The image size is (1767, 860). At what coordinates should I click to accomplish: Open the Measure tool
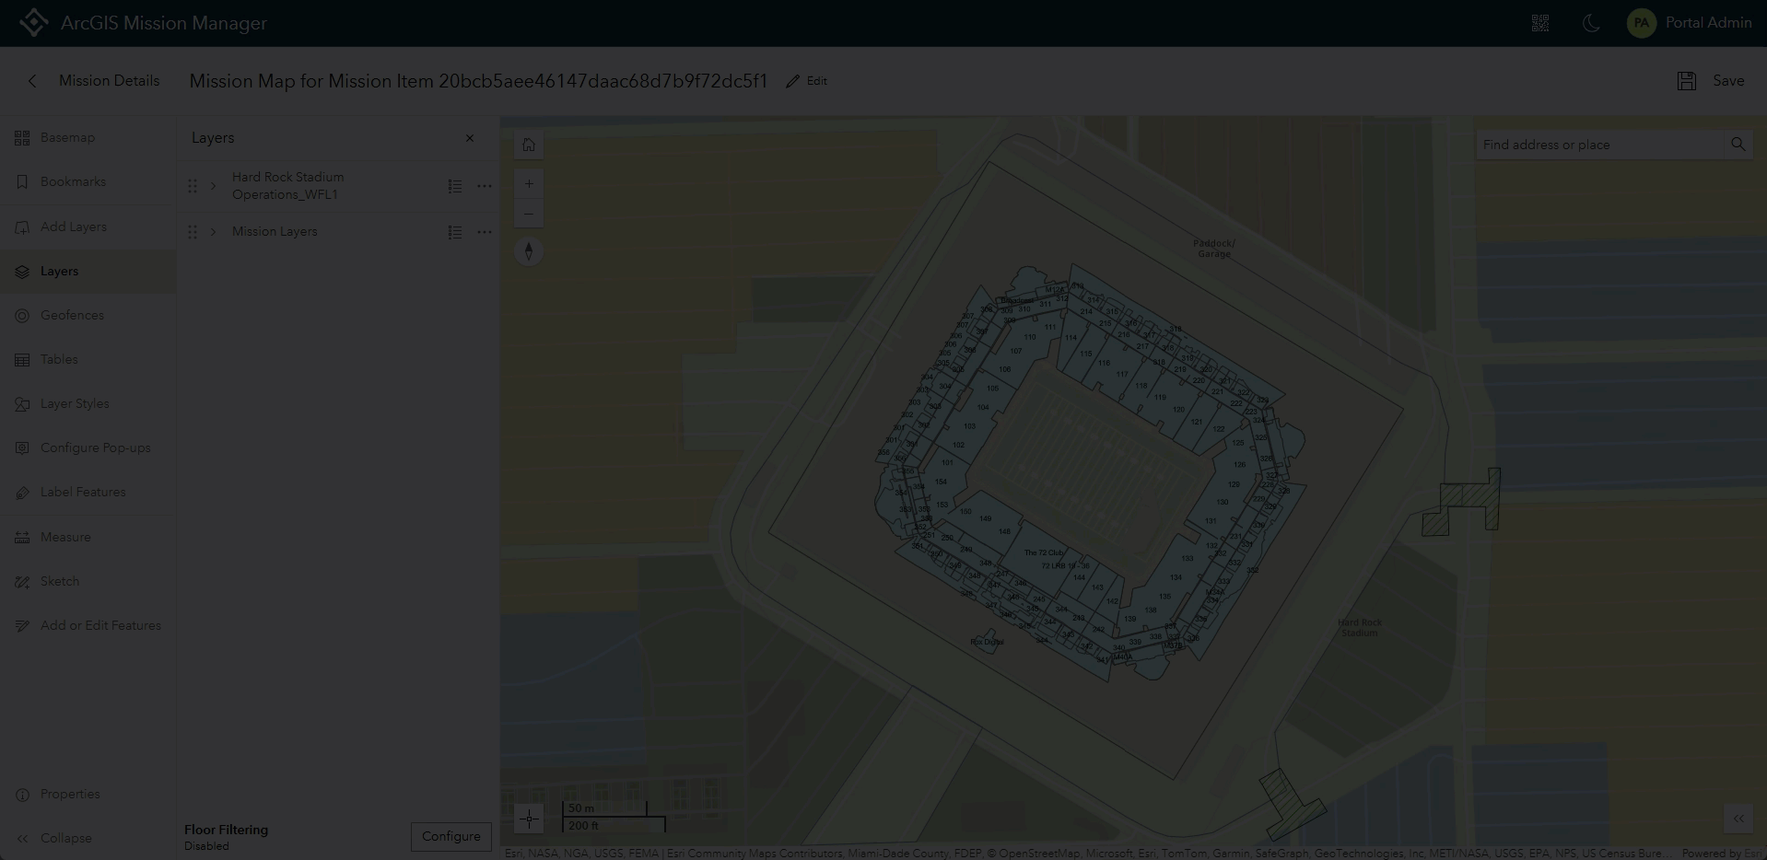pos(64,537)
